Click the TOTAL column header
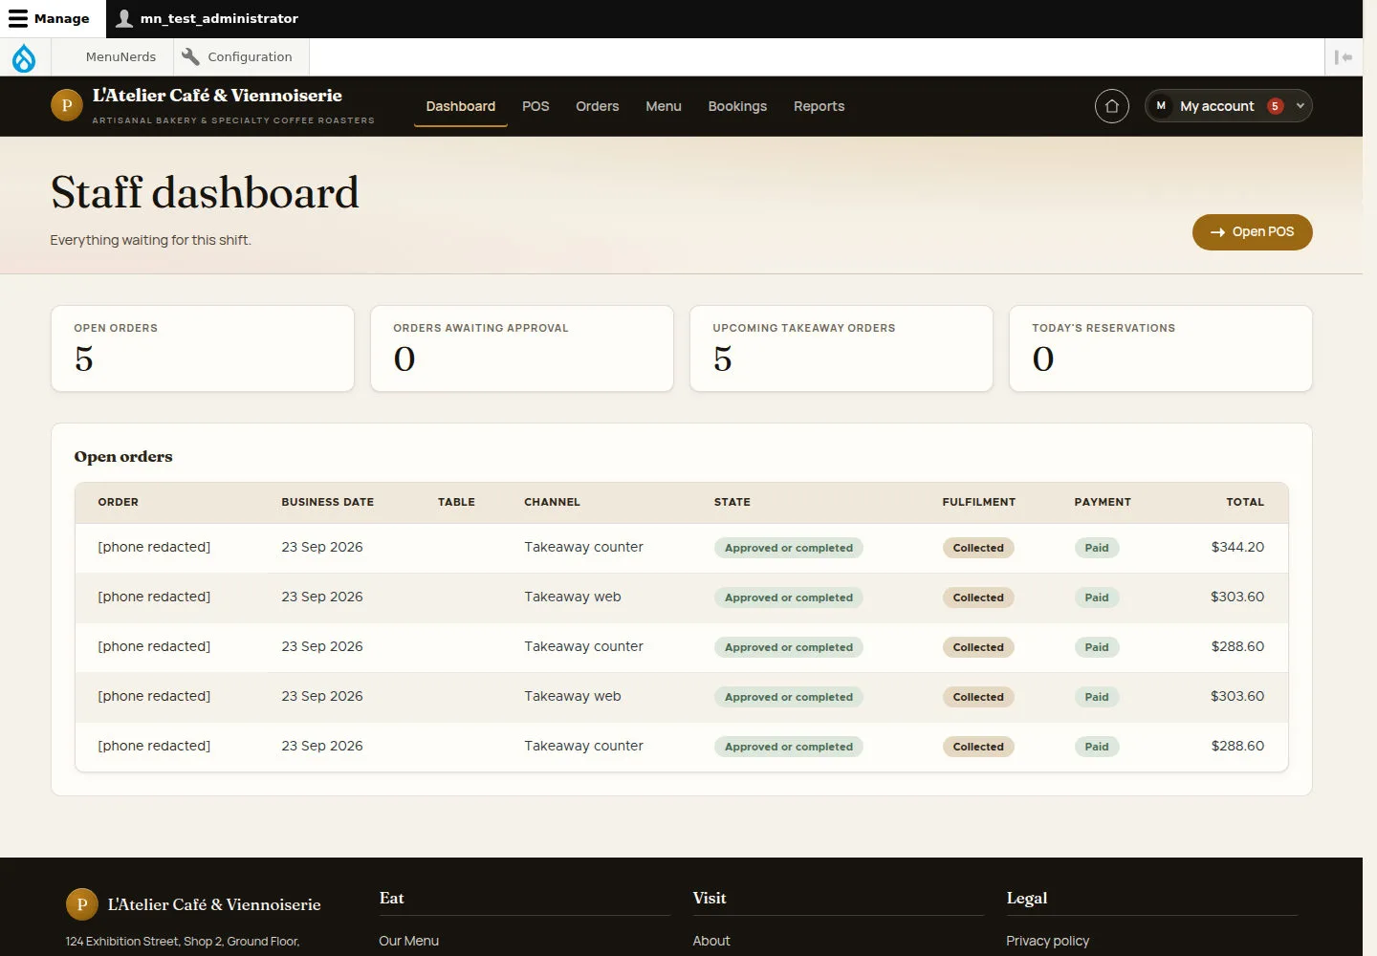This screenshot has height=956, width=1377. click(x=1245, y=502)
